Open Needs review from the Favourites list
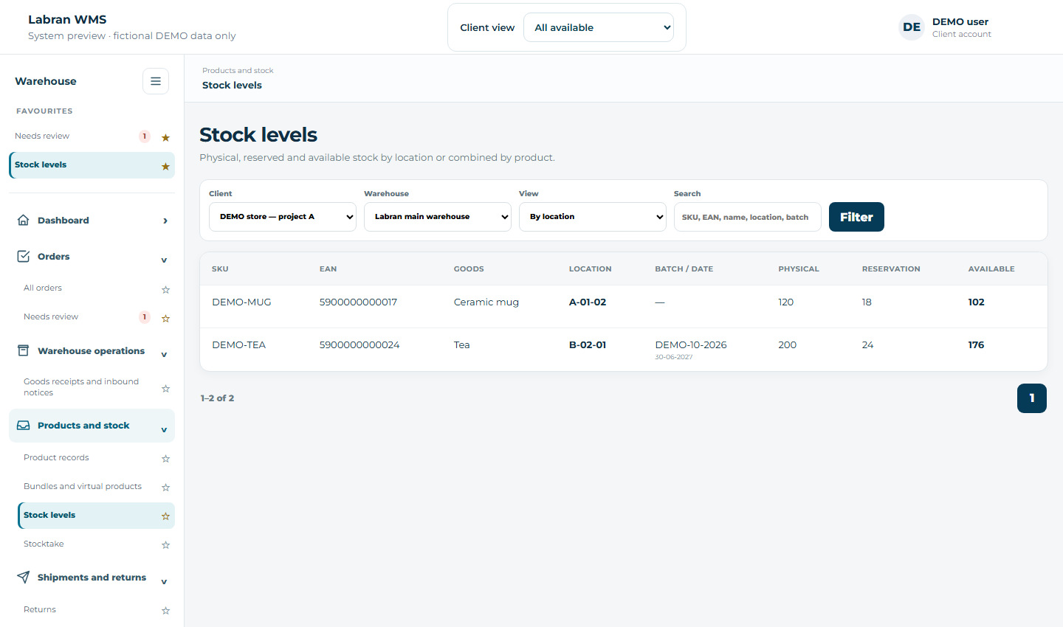The width and height of the screenshot is (1063, 627). pos(42,136)
